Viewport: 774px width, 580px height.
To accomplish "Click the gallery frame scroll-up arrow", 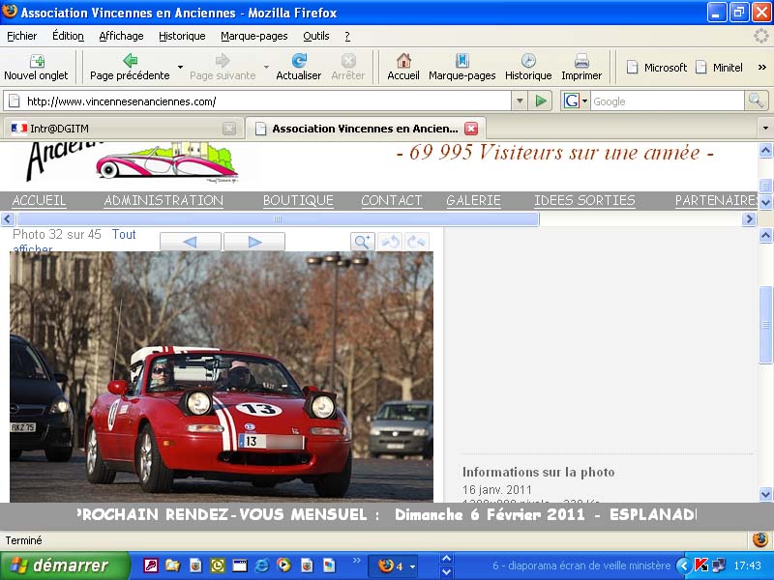I will coord(765,235).
